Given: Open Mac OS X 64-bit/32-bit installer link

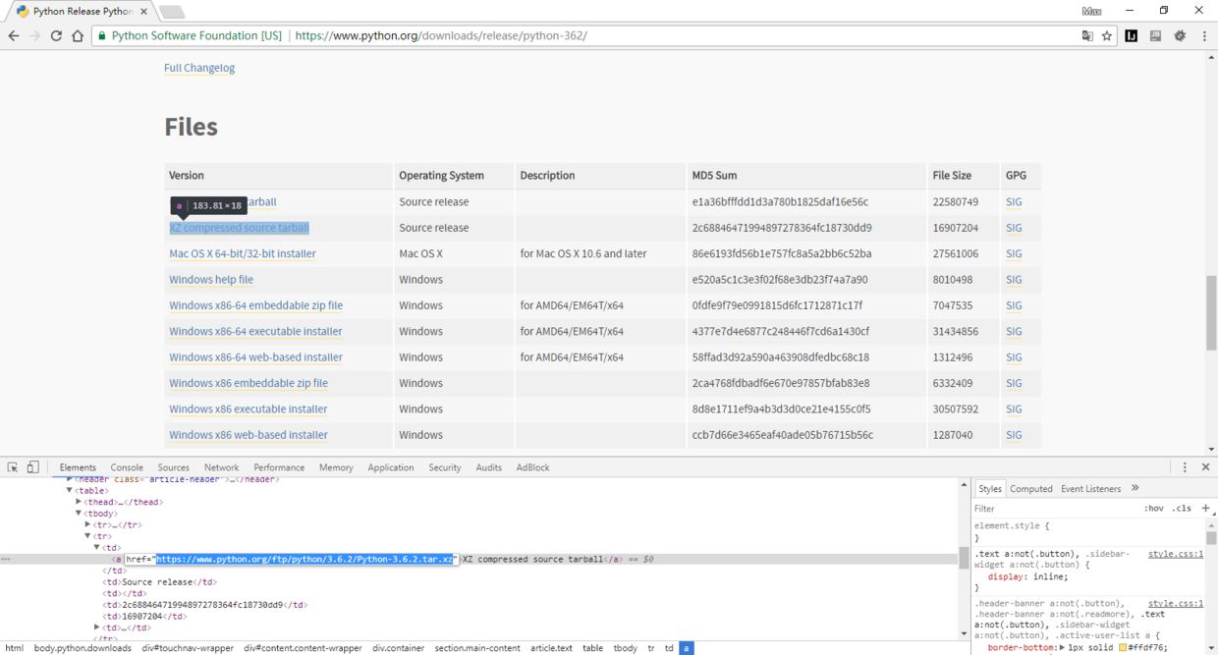Looking at the screenshot, I should click(243, 253).
